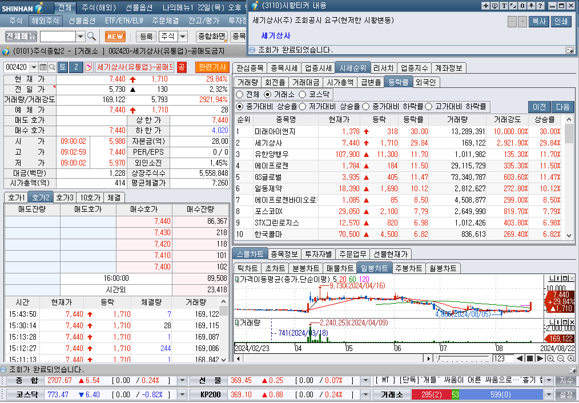Click the 다음 button in ranking panel

click(x=562, y=107)
